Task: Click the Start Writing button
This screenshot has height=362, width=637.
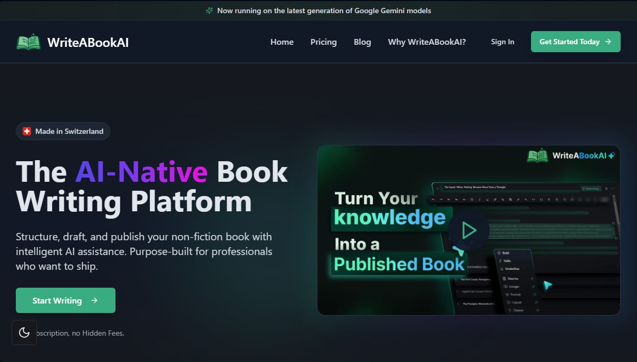Action: click(65, 300)
